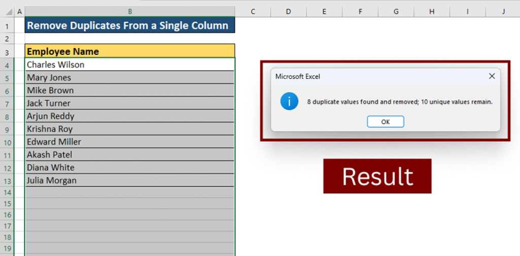
Task: Select row 2 header
Action: tap(7, 39)
